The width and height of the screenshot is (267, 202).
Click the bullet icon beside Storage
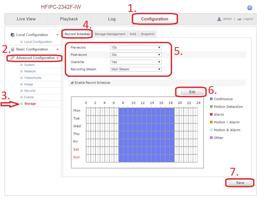click(x=22, y=104)
